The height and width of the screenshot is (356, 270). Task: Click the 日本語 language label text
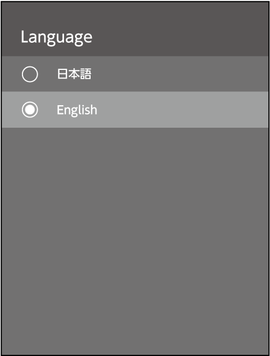(74, 74)
